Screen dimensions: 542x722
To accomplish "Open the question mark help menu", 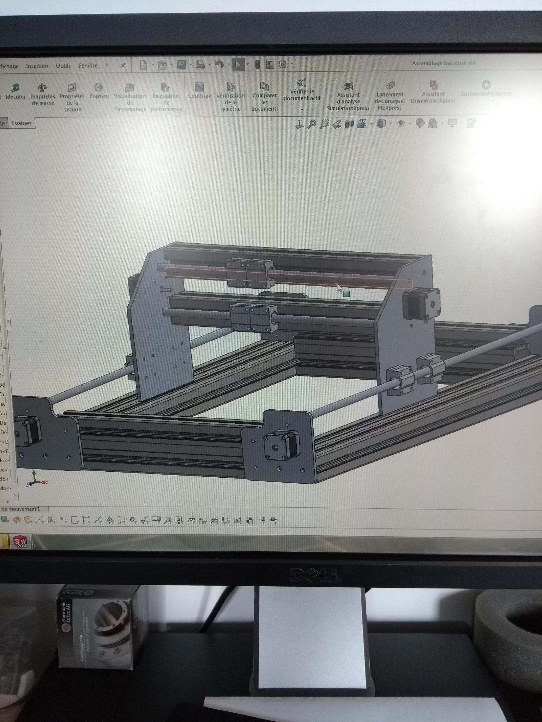I will pyautogui.click(x=106, y=65).
